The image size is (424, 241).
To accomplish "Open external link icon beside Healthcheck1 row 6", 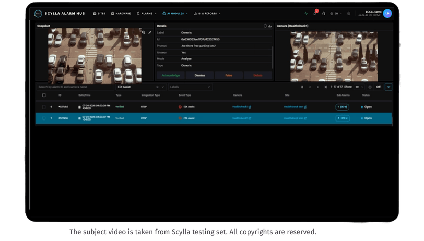I will click(x=250, y=107).
